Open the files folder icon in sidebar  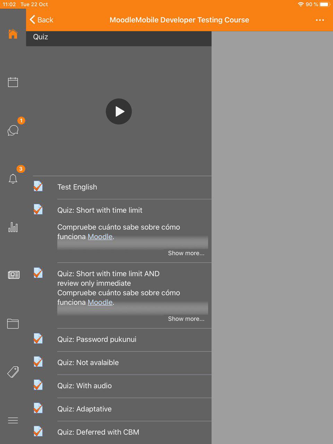point(13,324)
